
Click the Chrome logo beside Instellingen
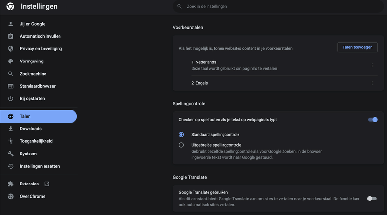click(x=10, y=7)
